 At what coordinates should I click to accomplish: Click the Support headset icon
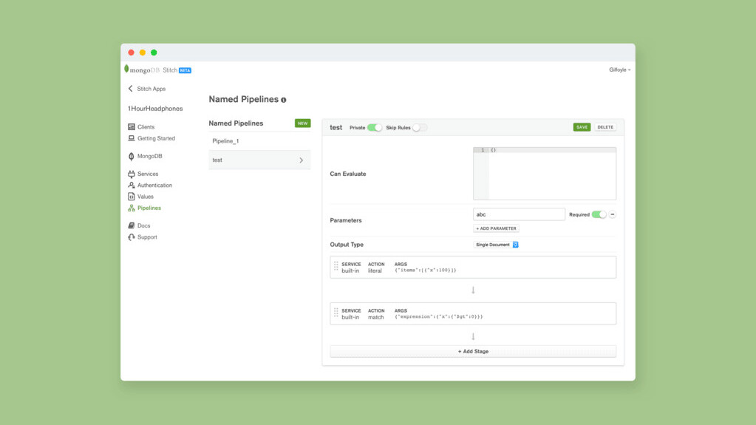(x=132, y=237)
